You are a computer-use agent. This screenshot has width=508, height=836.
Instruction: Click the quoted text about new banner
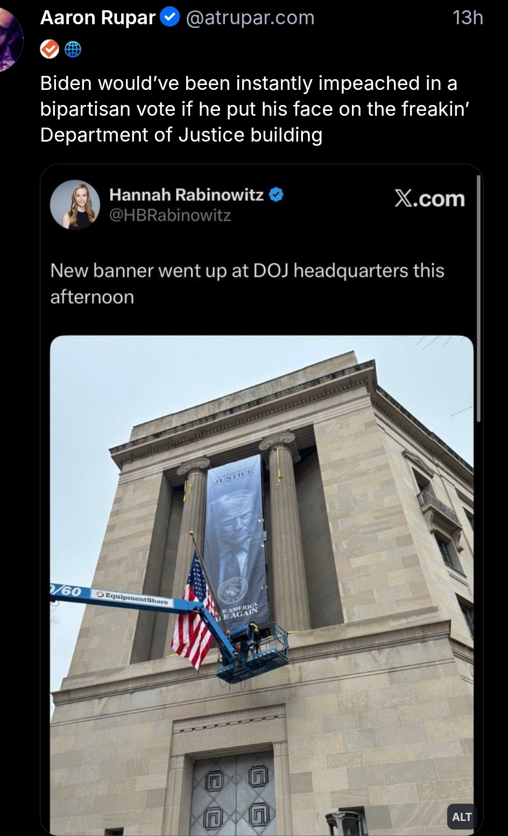[247, 283]
